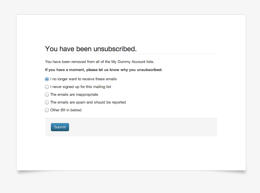
Task: Click the label 'I never signed up for this mailing list'
Action: click(81, 87)
